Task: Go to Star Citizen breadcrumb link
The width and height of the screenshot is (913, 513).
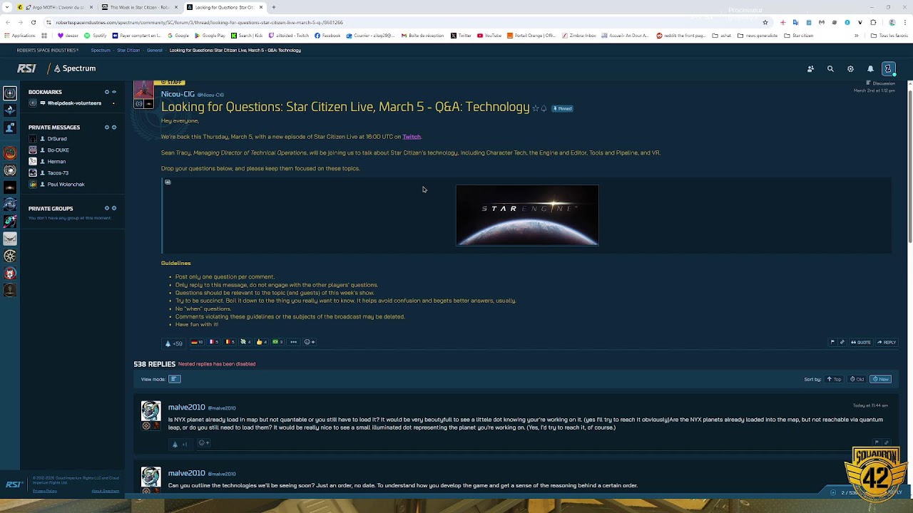Action: 128,51
